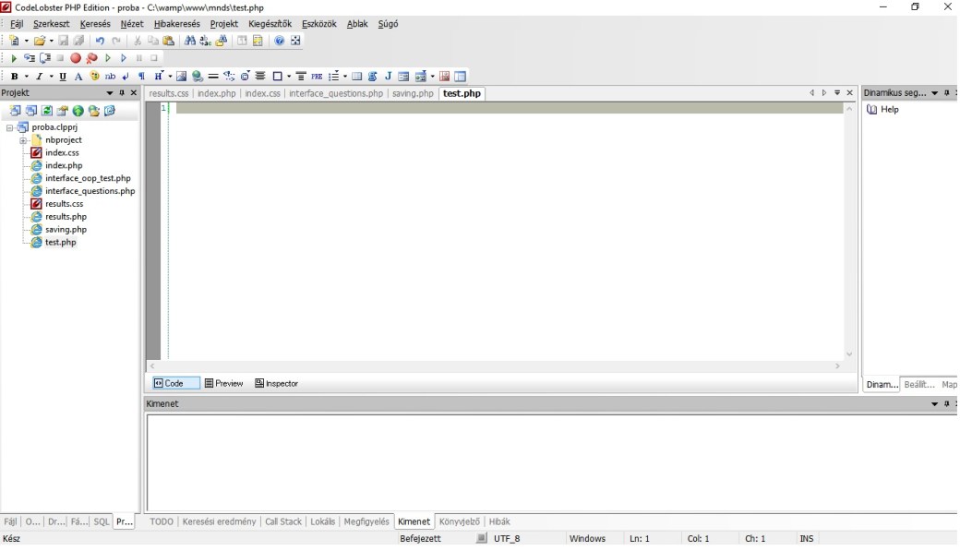Click the binoculars Find icon

coord(190,41)
